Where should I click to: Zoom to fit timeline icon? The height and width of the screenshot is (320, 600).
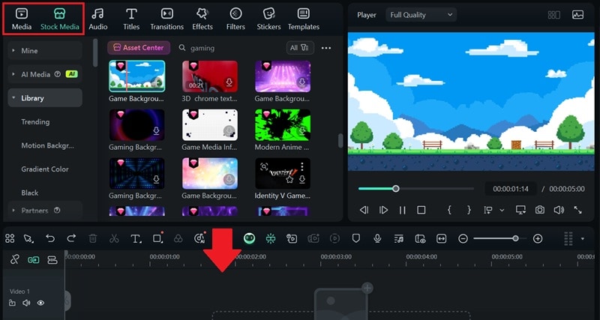click(441, 238)
